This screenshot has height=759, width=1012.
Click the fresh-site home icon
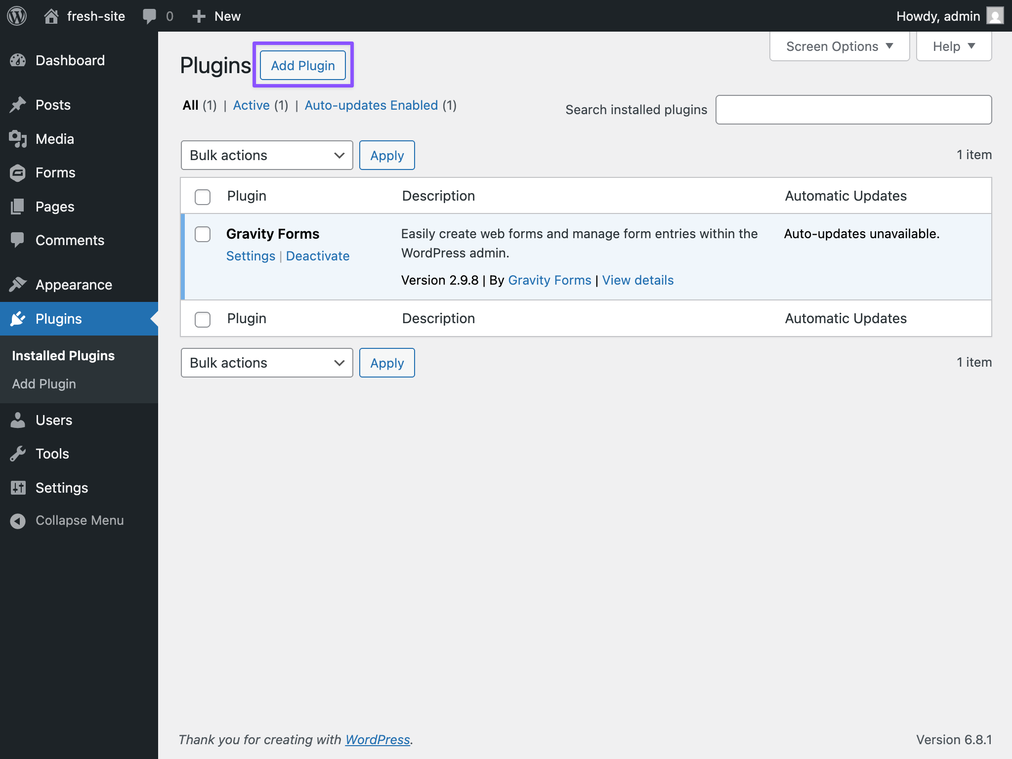click(51, 16)
